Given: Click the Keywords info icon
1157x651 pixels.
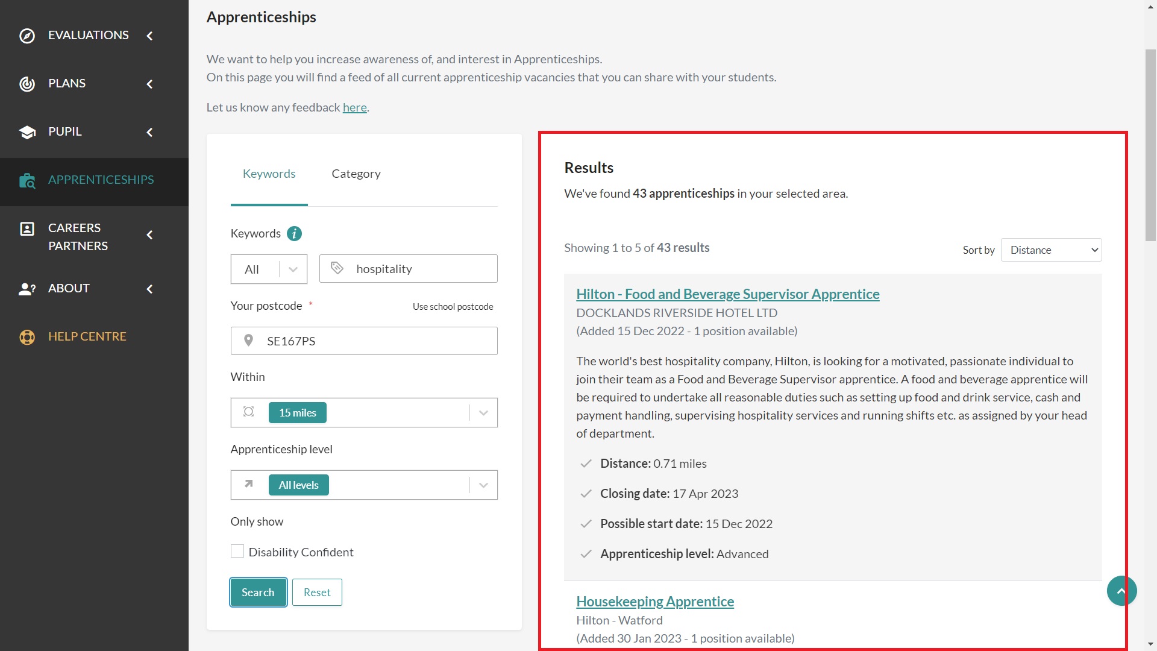Looking at the screenshot, I should click(x=294, y=234).
